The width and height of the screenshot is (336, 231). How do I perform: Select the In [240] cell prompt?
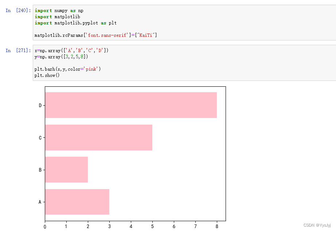18,10
